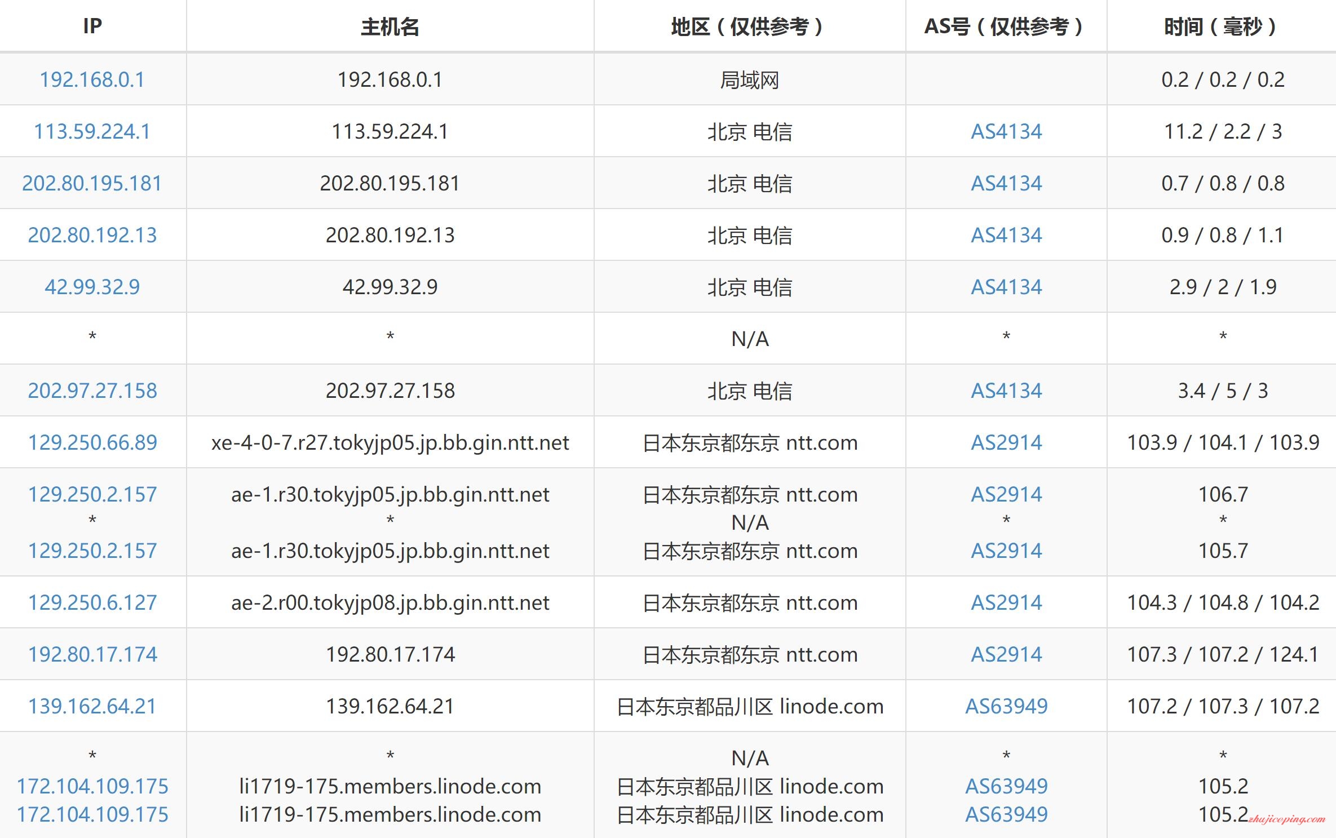
Task: Select the single time value 105.7
Action: (x=1223, y=551)
